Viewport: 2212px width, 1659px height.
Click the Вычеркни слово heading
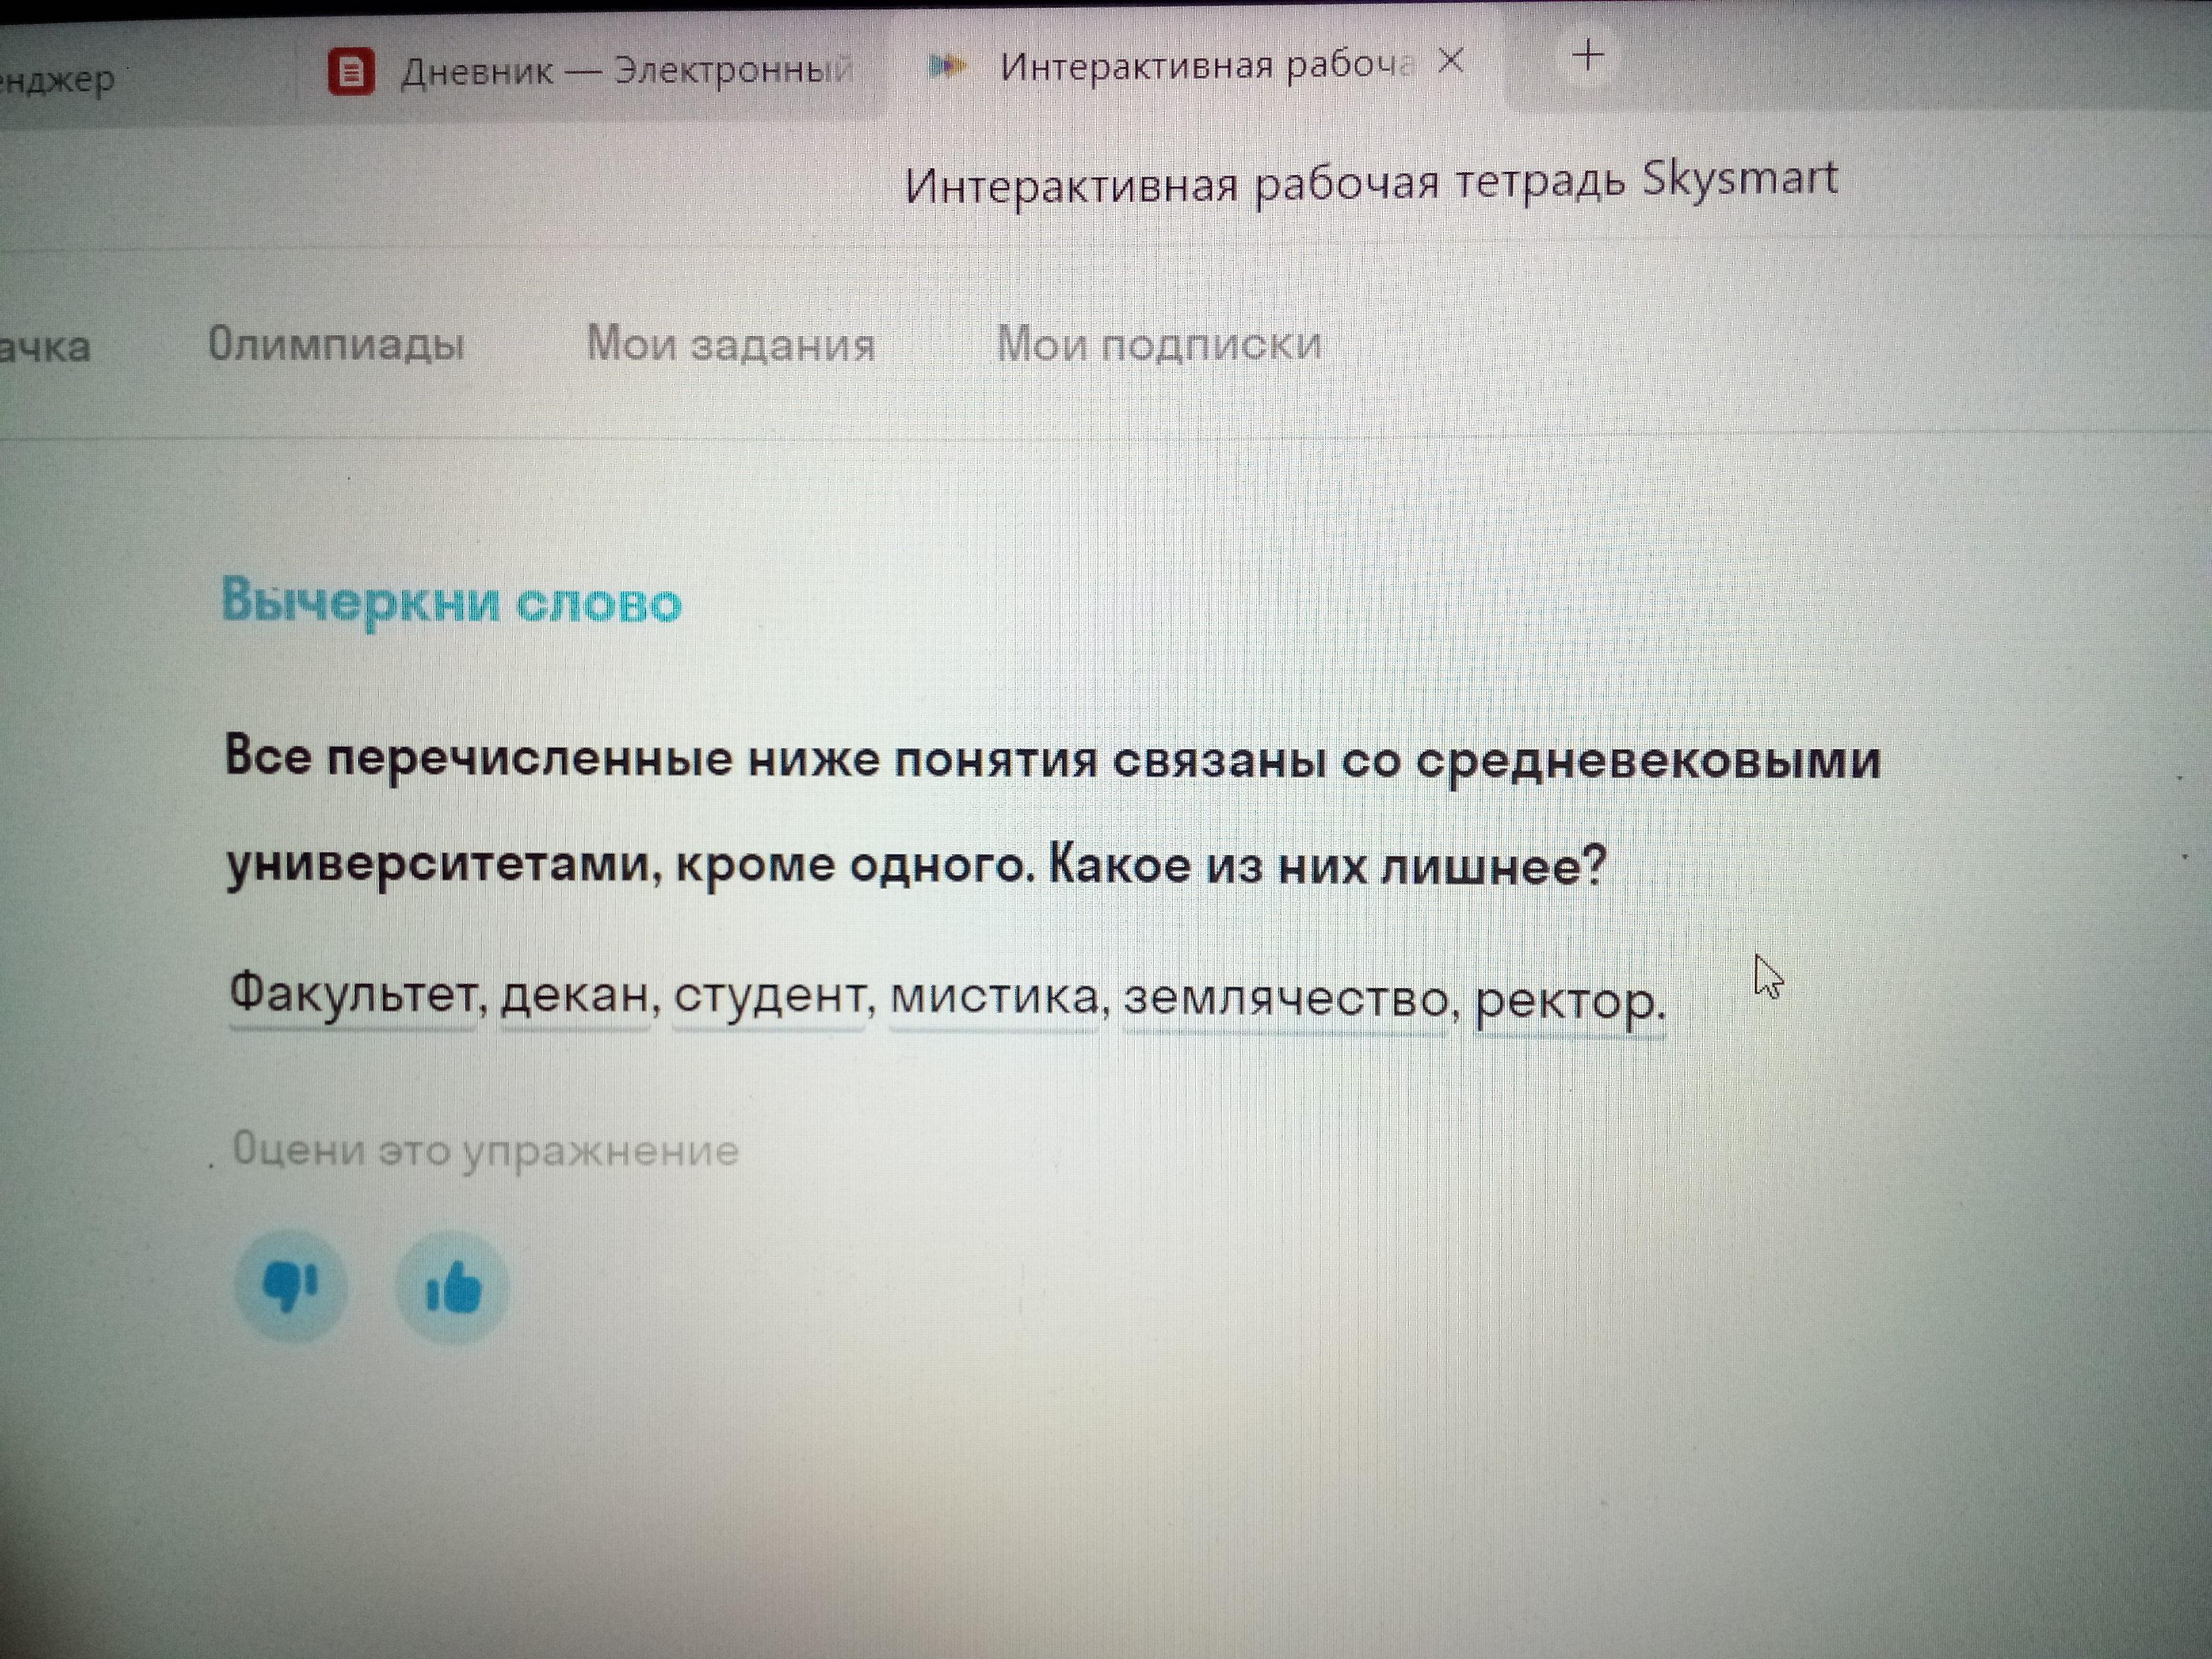[451, 602]
